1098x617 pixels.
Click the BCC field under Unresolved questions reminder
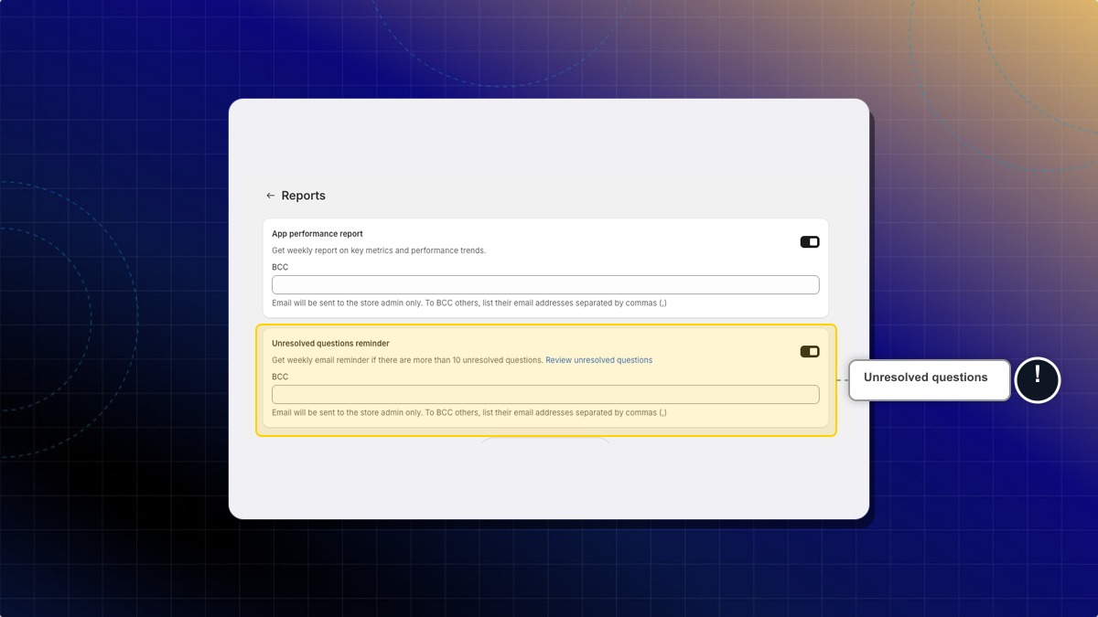point(545,395)
